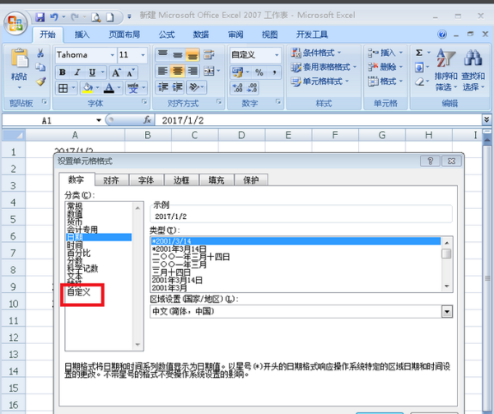Increase decimal places
This screenshot has width=494, height=414.
pyautogui.click(x=237, y=87)
